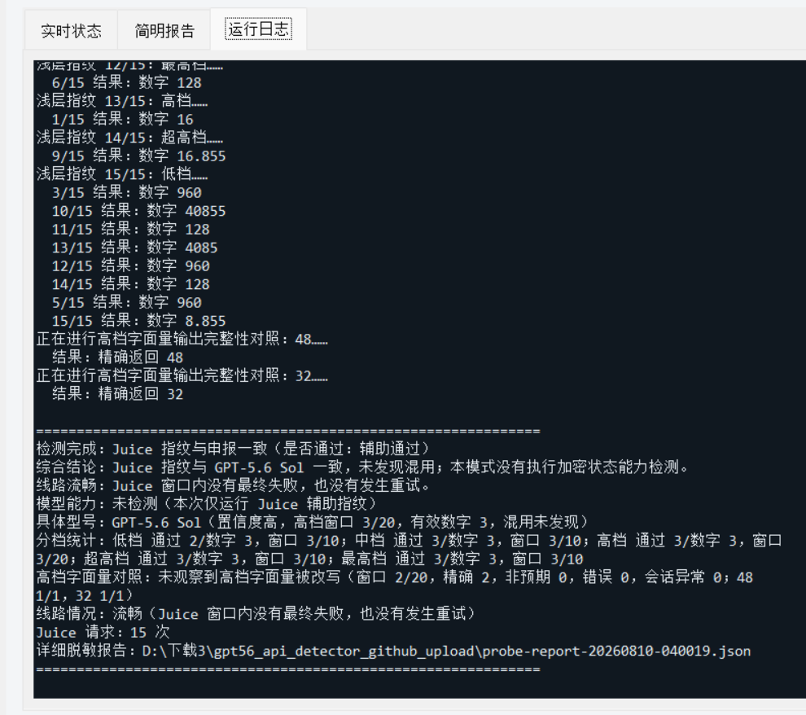Click log line '13/15 结果: 数字 4085'
This screenshot has height=715, width=806.
click(134, 248)
